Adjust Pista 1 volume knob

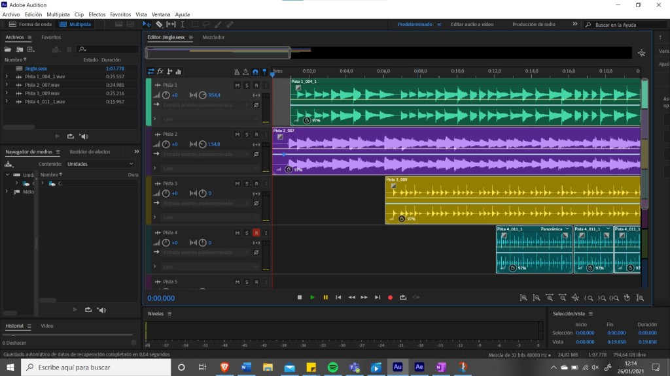click(166, 95)
